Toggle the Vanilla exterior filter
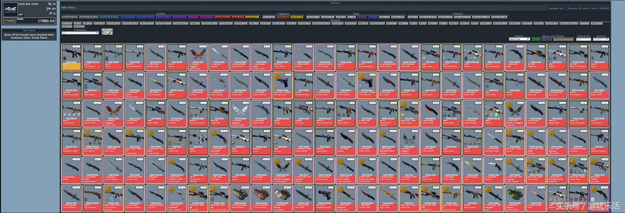625x213 pixels. 413,17
